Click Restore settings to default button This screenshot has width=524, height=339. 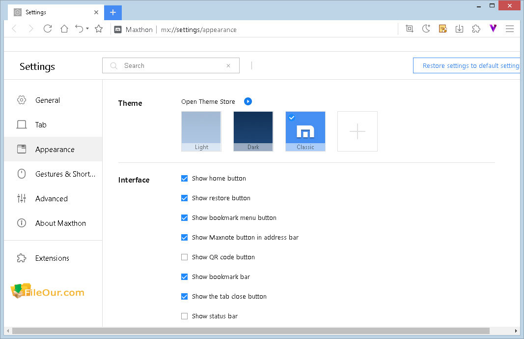(x=467, y=65)
